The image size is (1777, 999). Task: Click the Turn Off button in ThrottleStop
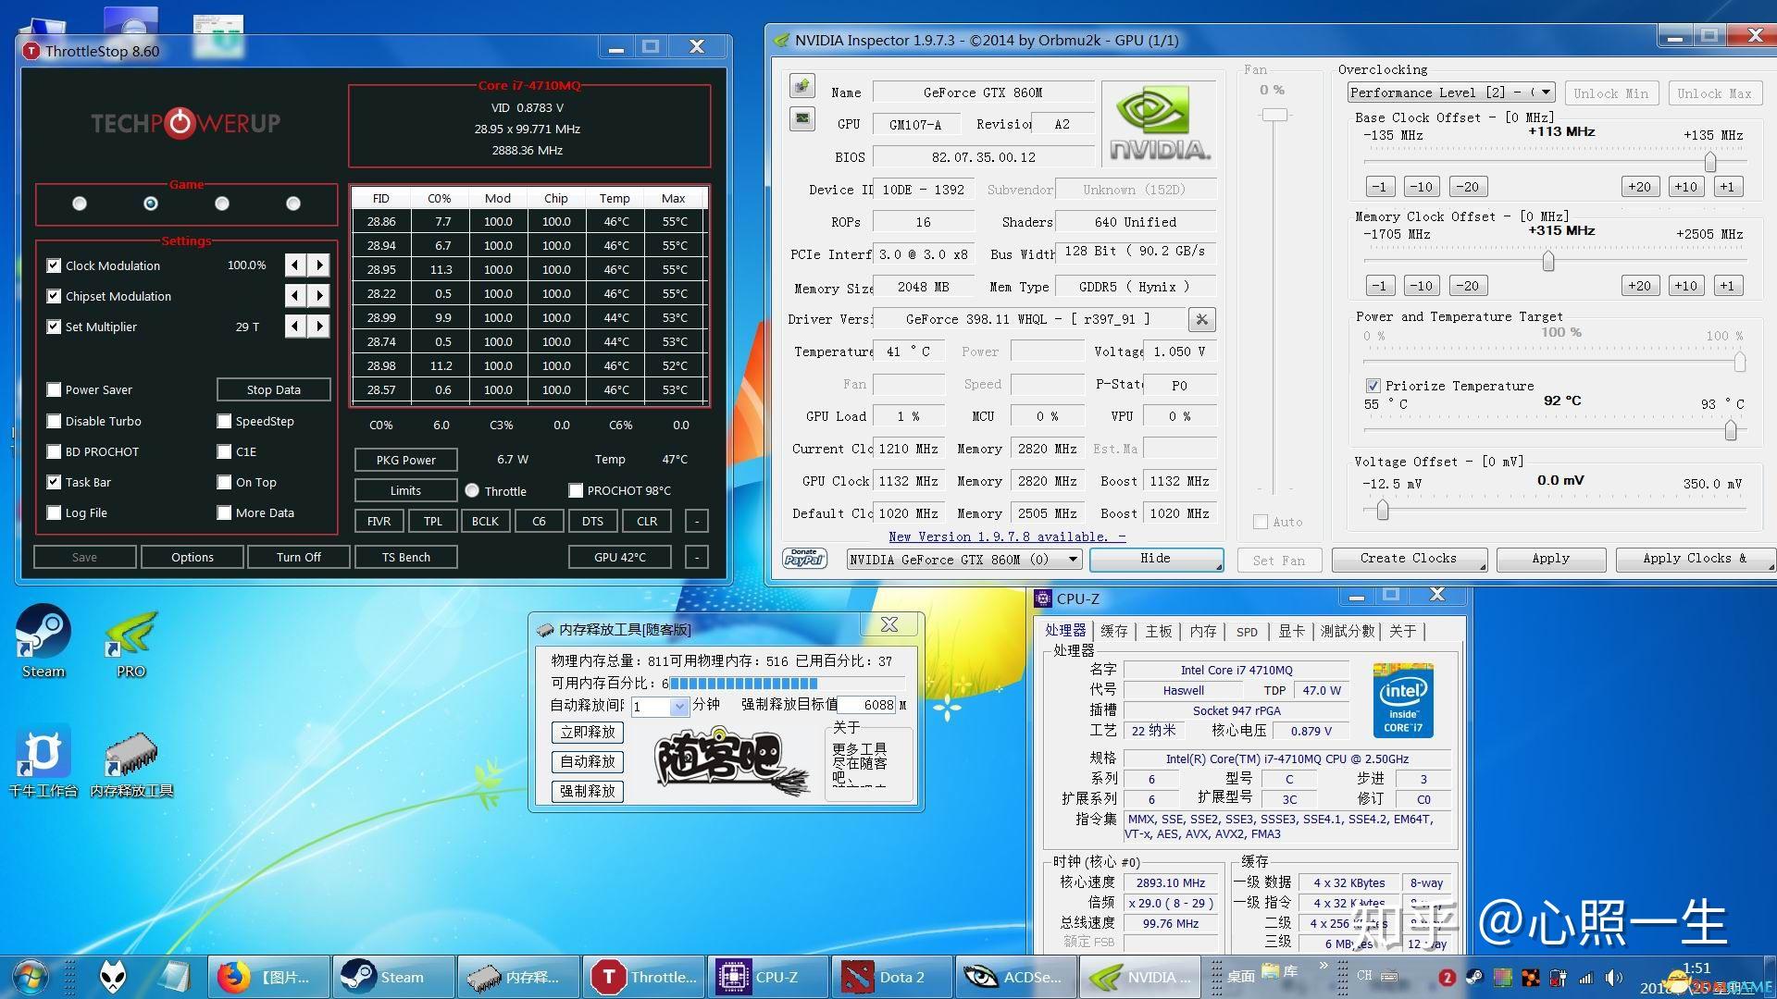[298, 557]
